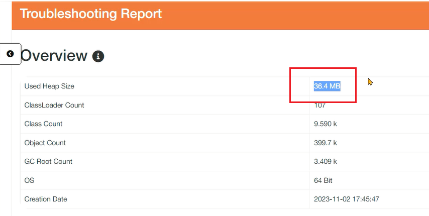Image resolution: width=429 pixels, height=216 pixels.
Task: Select the Class Count label
Action: tap(43, 124)
